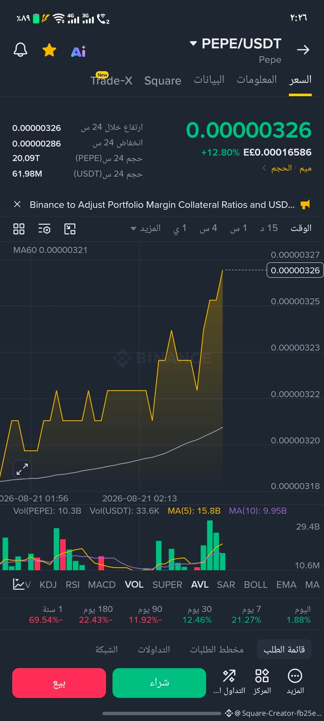Tap the 7 يوم performance value

246,620
